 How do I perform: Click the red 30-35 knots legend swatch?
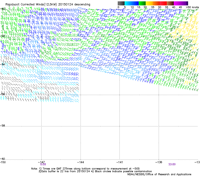click(x=163, y=3)
